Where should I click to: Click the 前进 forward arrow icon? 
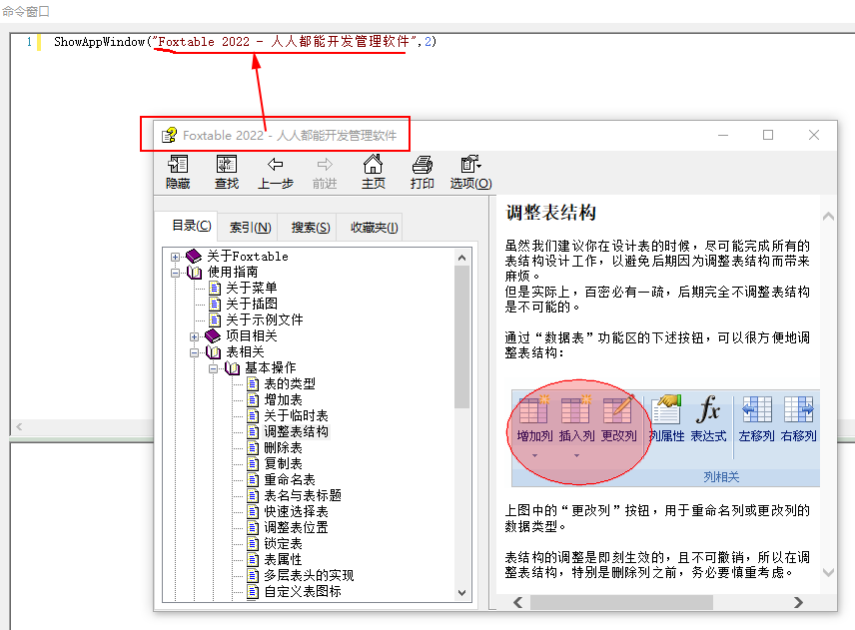coord(325,164)
